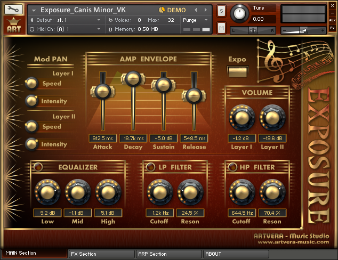This screenshot has width=338, height=260.
Task: Open the wrench instrument edit icon
Action: click(13, 9)
